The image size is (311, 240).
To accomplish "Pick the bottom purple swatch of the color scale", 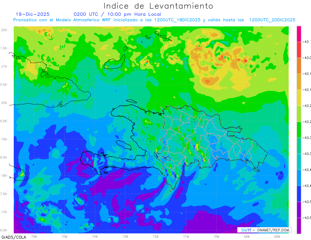I will click(299, 226).
